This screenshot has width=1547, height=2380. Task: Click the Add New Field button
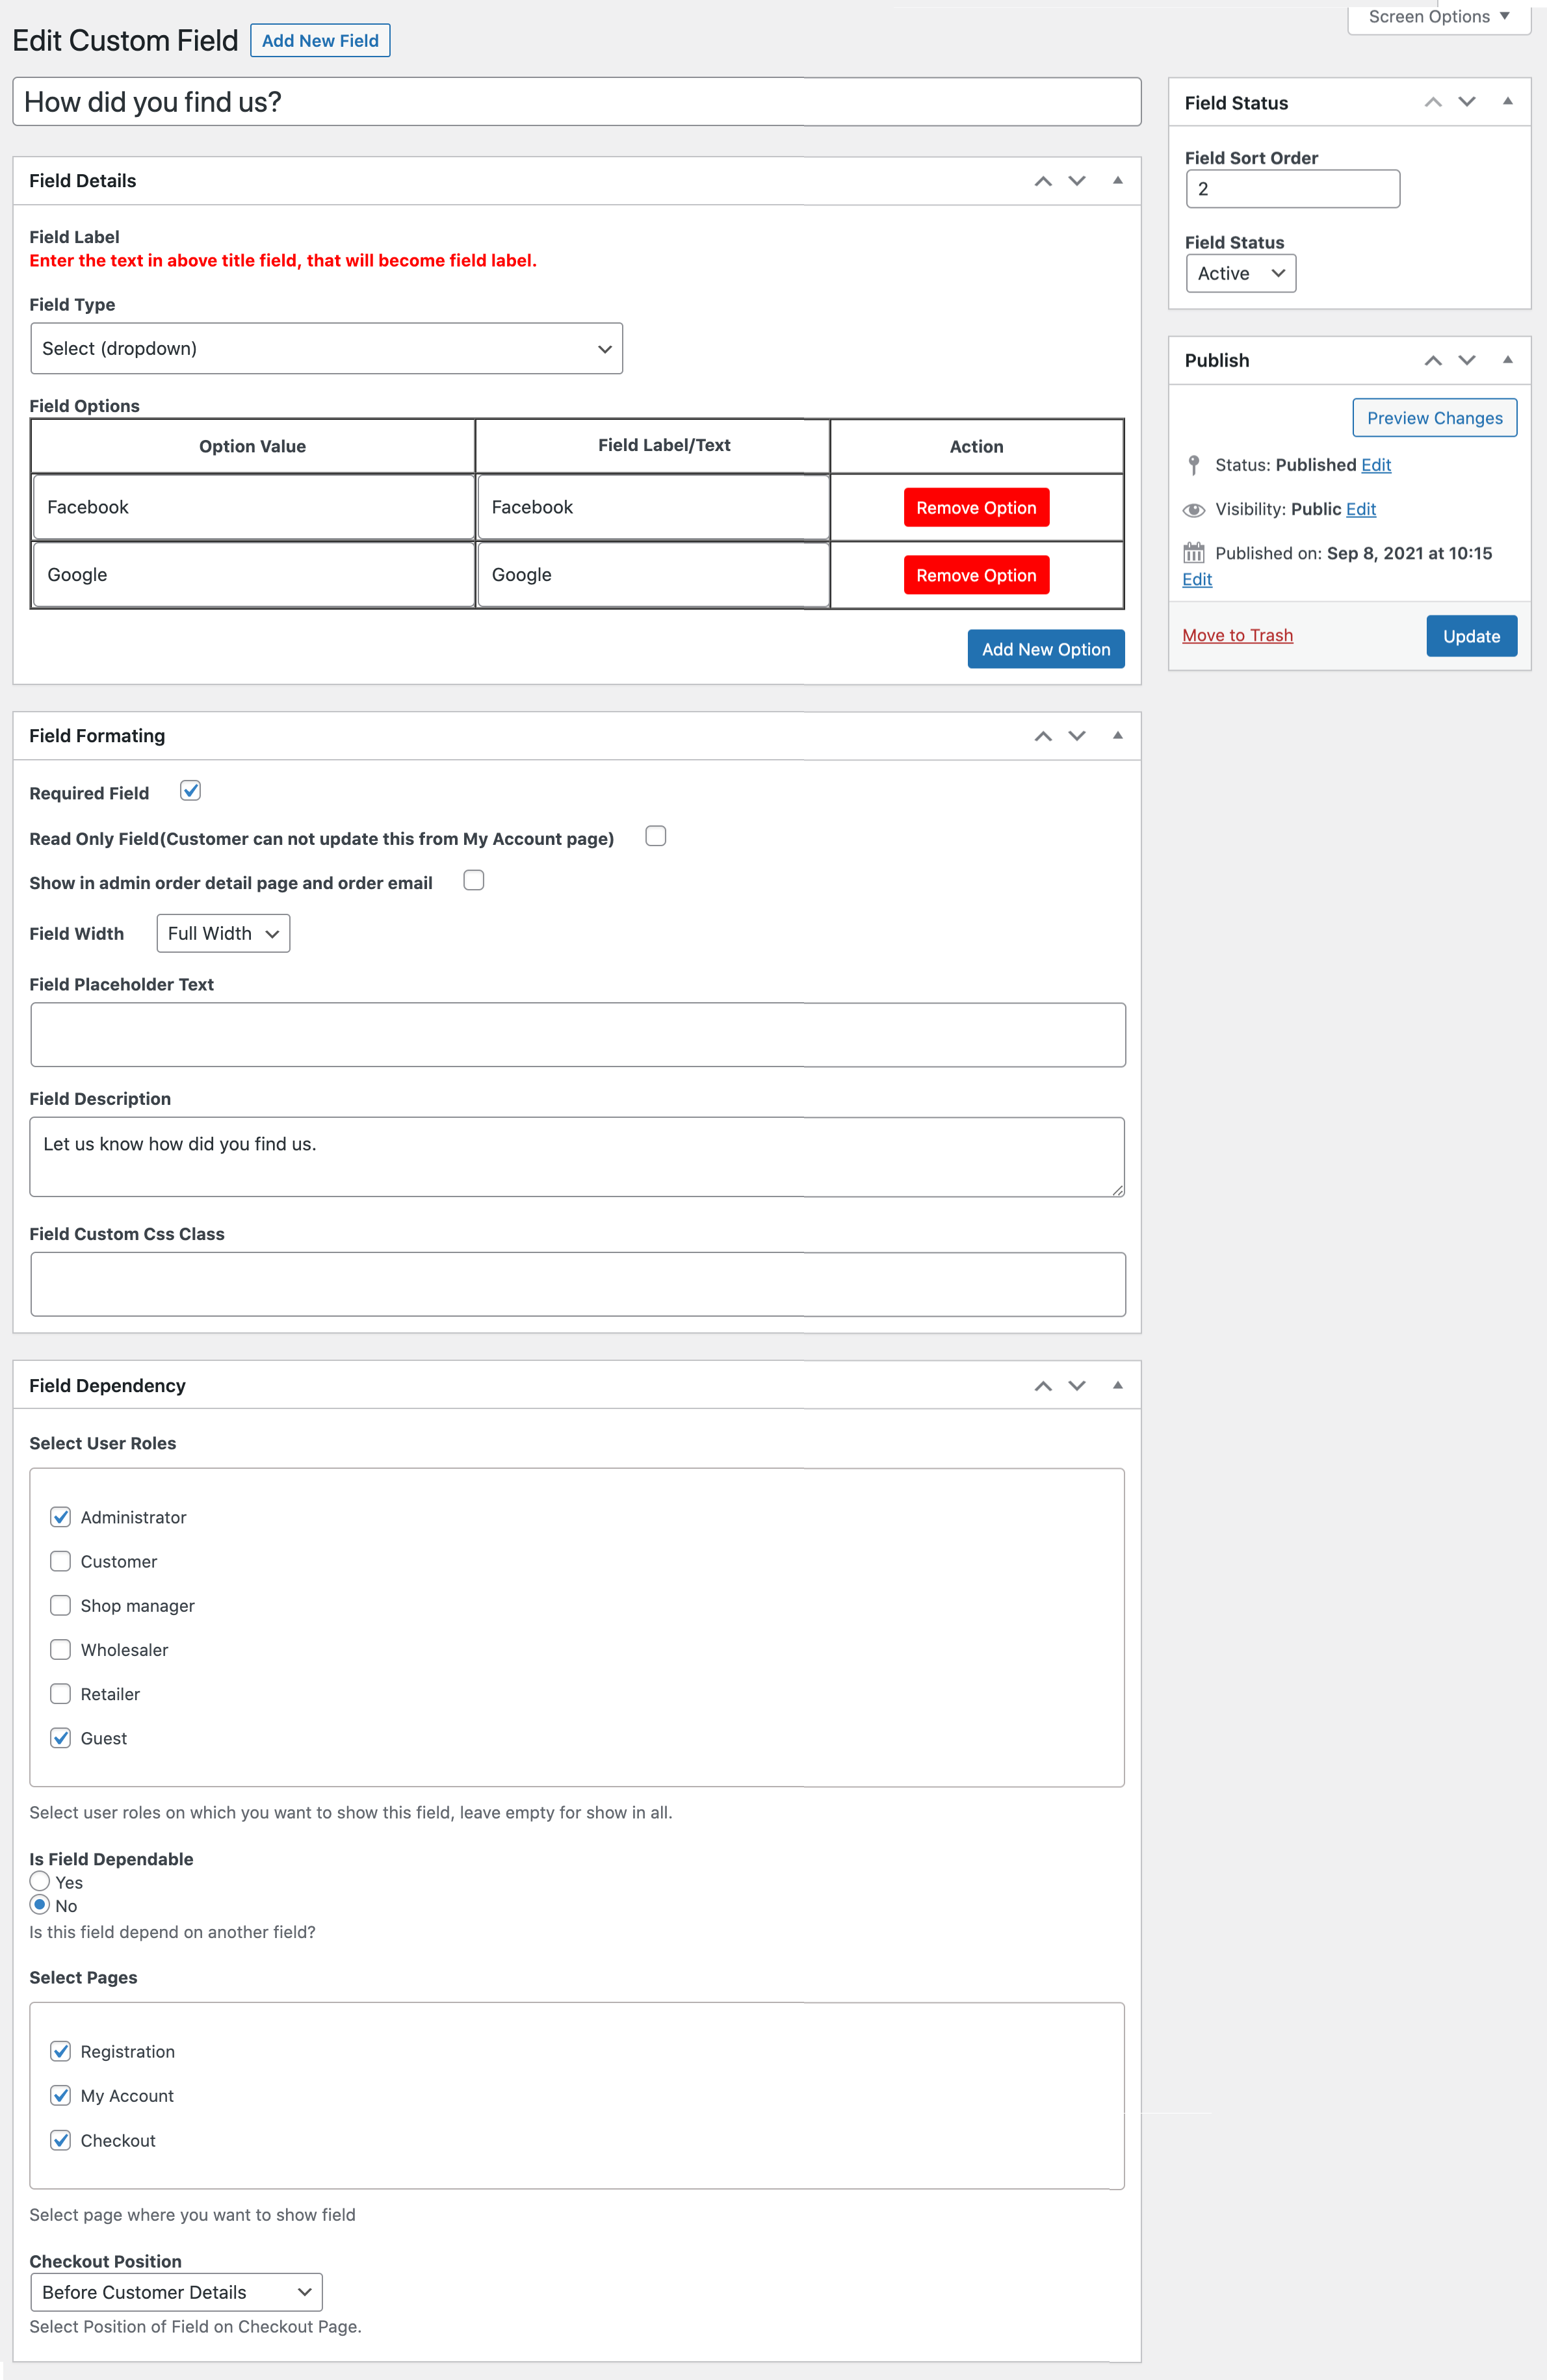pyautogui.click(x=319, y=40)
